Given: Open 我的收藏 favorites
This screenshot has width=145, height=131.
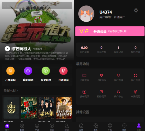Looking at the screenshot, I should click(135, 50).
